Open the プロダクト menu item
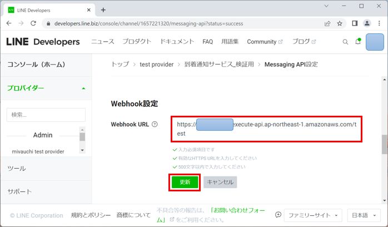388x227 pixels. (137, 42)
